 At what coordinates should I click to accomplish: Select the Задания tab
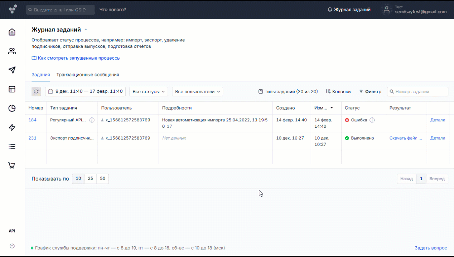[40, 75]
